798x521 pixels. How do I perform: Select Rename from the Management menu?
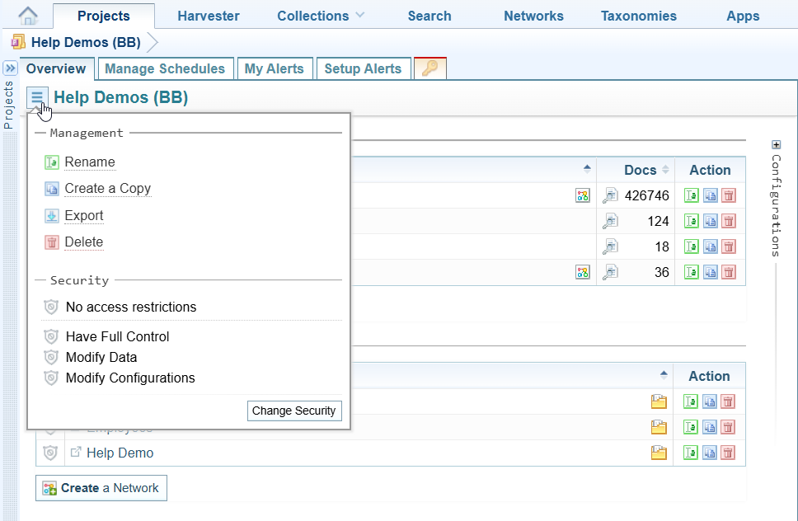pyautogui.click(x=90, y=162)
